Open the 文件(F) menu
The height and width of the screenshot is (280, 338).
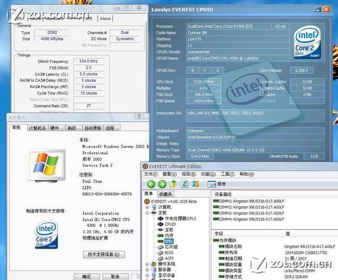click(x=151, y=174)
